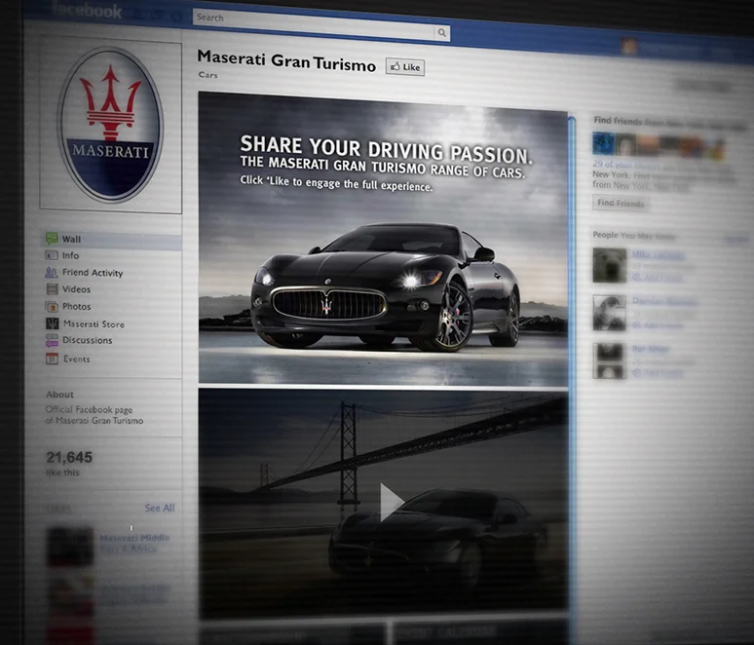
Task: Click the Cars category text
Action: 207,75
